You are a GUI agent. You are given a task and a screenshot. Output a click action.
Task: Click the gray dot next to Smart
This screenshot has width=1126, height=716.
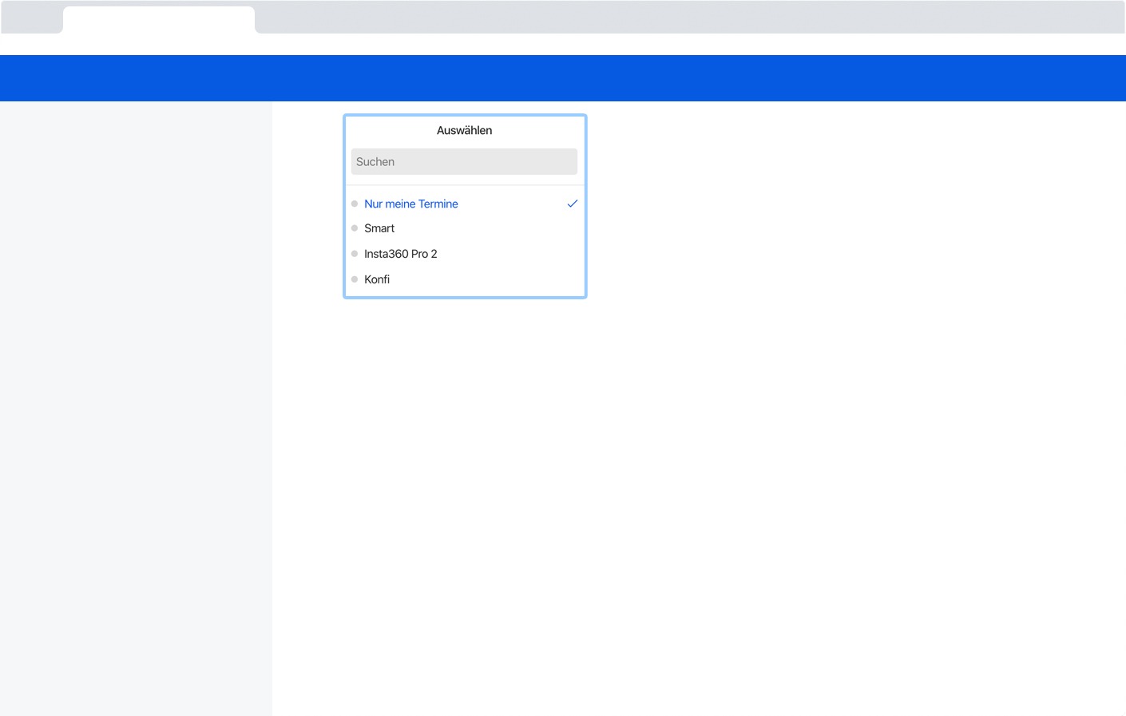pyautogui.click(x=355, y=228)
